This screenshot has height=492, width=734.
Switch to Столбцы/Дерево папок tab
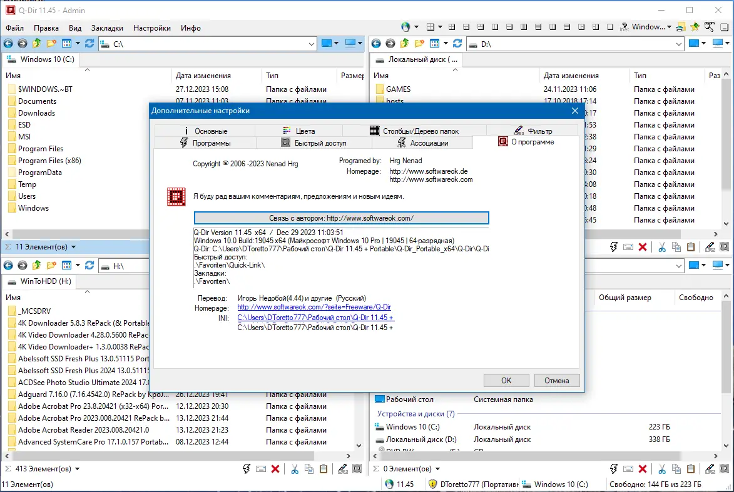tap(414, 131)
